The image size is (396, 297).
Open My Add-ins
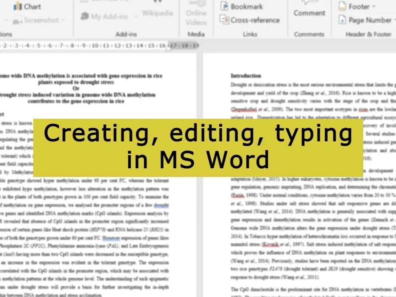point(104,17)
